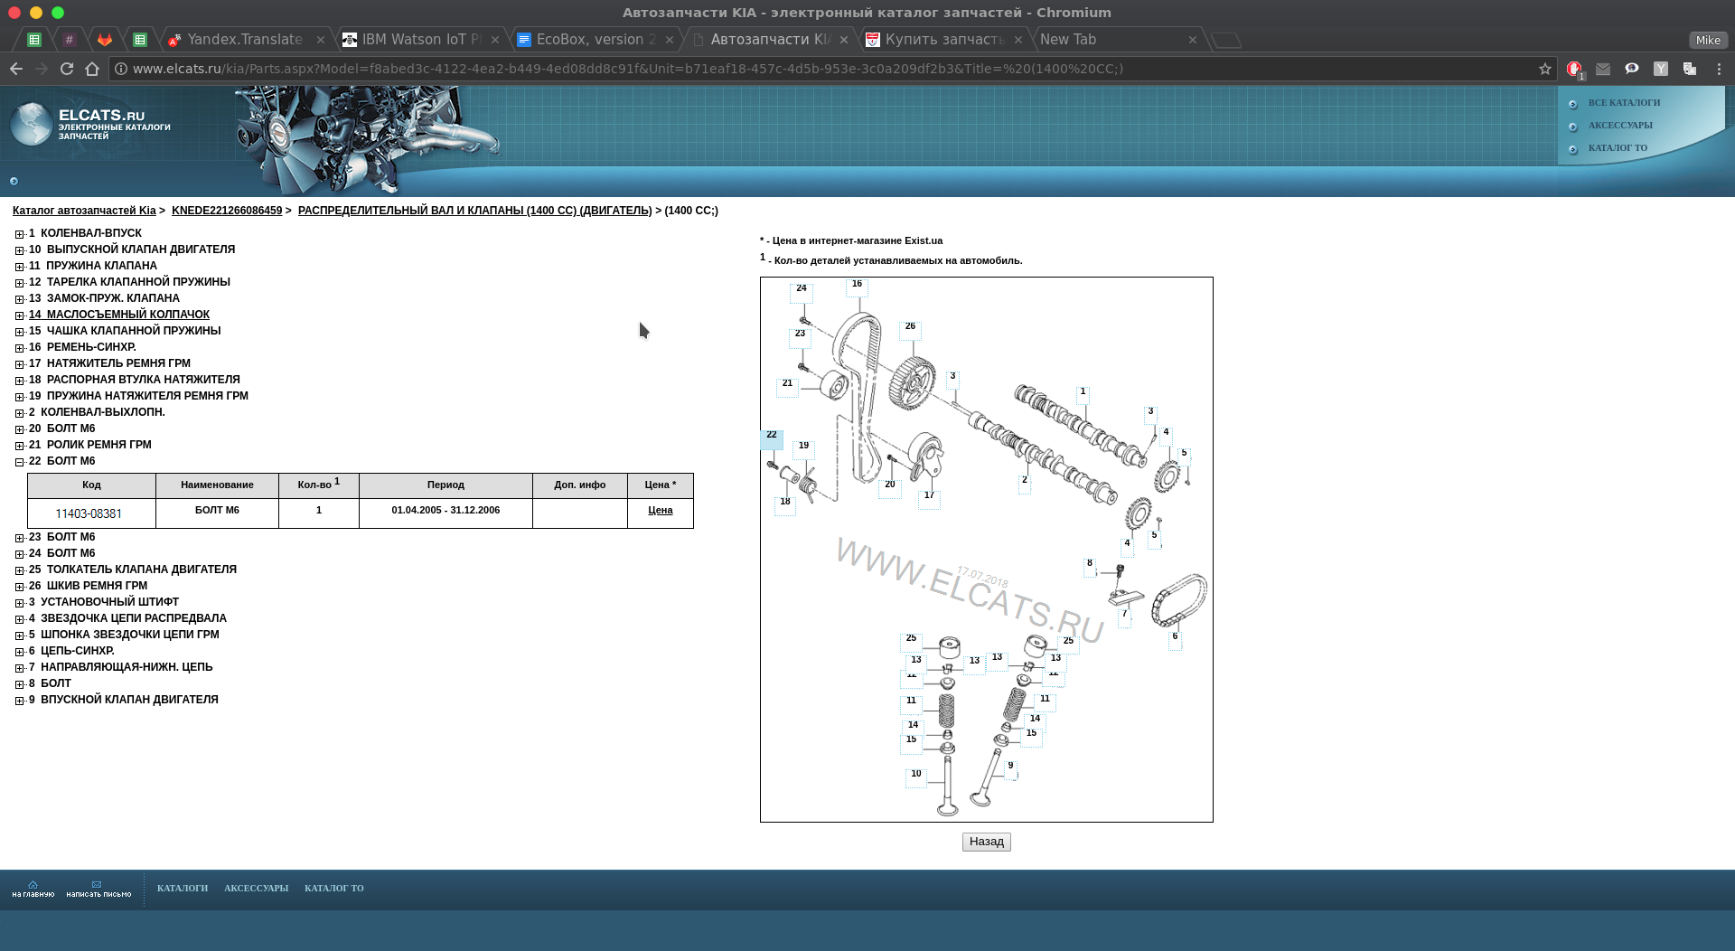Image resolution: width=1735 pixels, height=951 pixels.
Task: Collapse item 22 БОЛТ М6
Action: click(19, 462)
